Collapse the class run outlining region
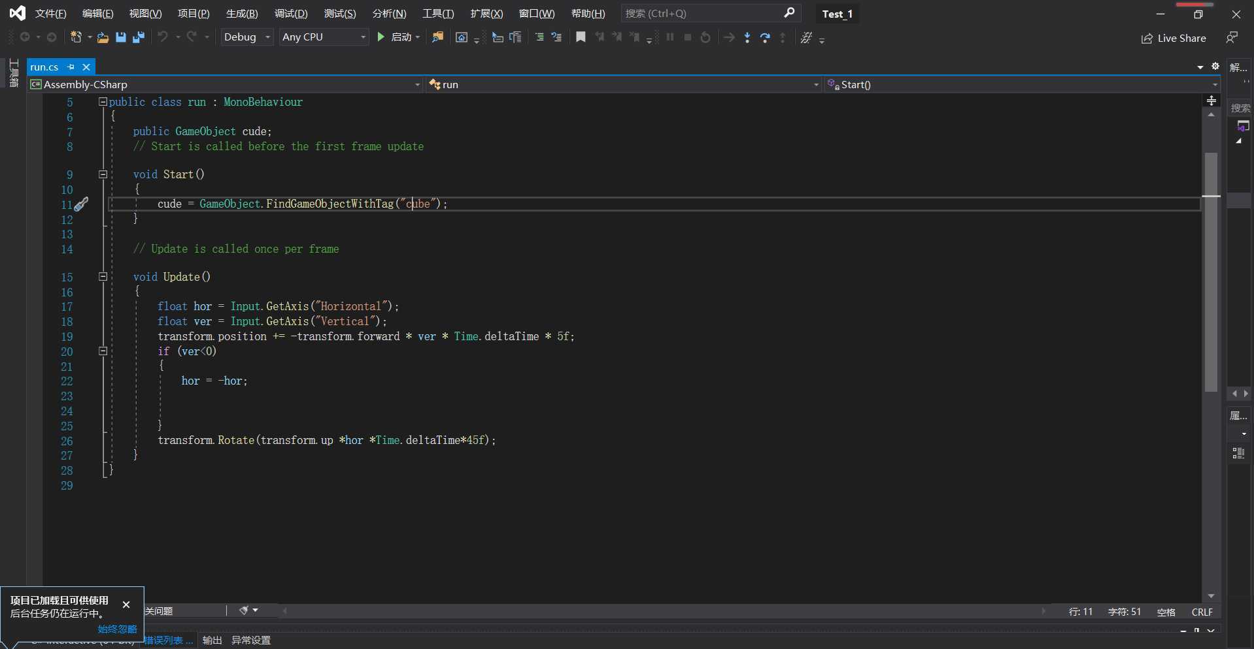The height and width of the screenshot is (649, 1254). (103, 102)
